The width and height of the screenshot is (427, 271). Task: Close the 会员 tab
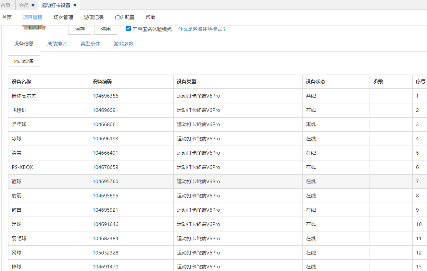click(33, 5)
